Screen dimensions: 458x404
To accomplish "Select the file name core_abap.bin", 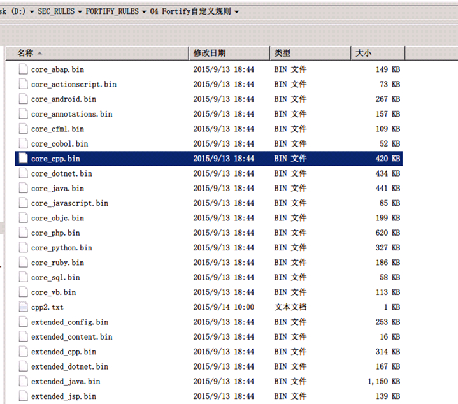I will [x=57, y=69].
